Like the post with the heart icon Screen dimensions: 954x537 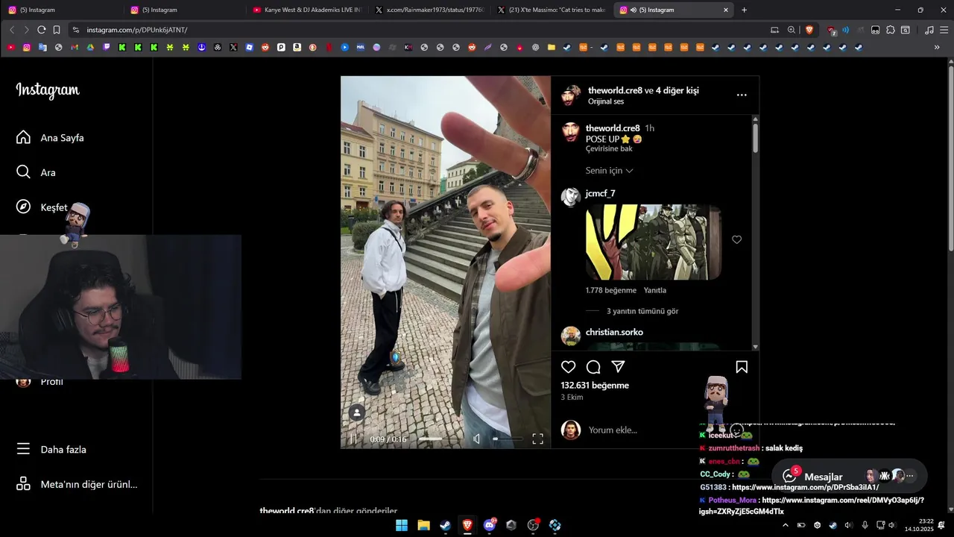pyautogui.click(x=568, y=367)
